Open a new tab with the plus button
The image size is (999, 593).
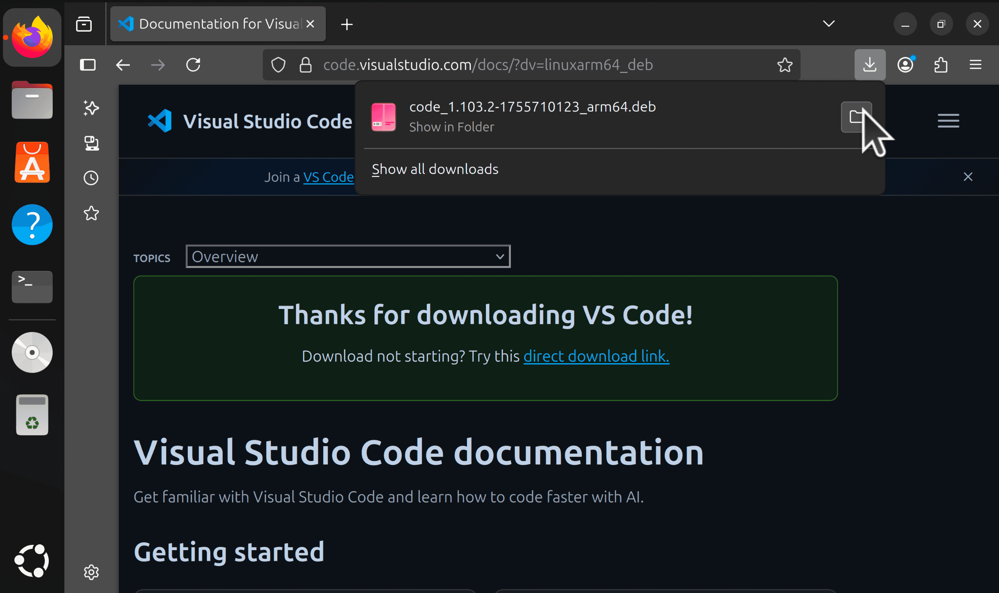tap(347, 24)
